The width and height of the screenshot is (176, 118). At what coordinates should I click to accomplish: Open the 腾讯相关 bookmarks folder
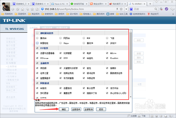(x=99, y=14)
